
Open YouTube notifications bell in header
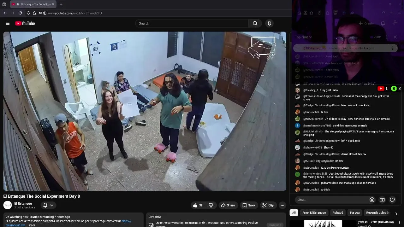(x=383, y=23)
